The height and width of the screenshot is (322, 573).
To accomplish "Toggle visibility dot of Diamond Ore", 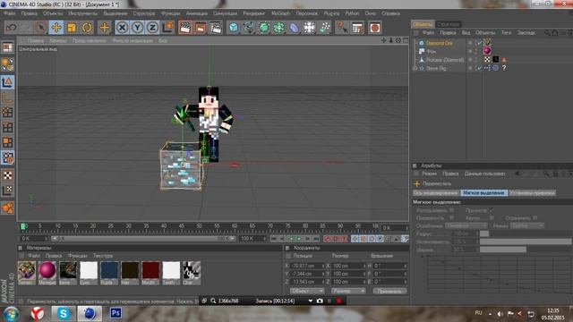I will coord(470,43).
